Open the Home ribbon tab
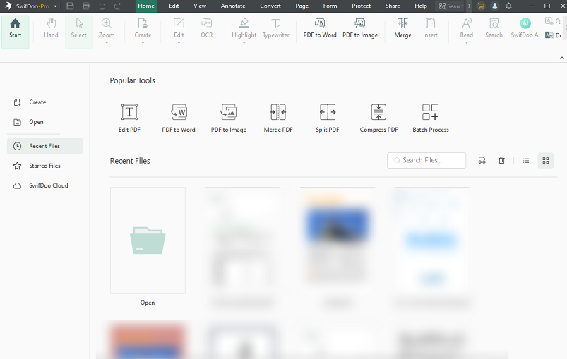This screenshot has height=359, width=567. click(146, 6)
